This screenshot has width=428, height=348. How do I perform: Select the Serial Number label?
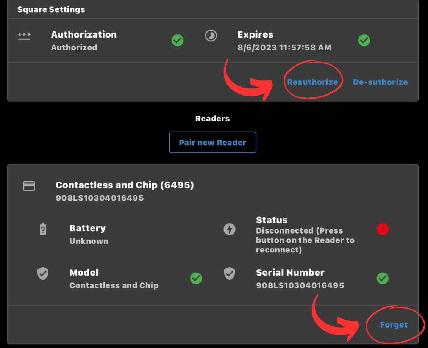(x=290, y=273)
